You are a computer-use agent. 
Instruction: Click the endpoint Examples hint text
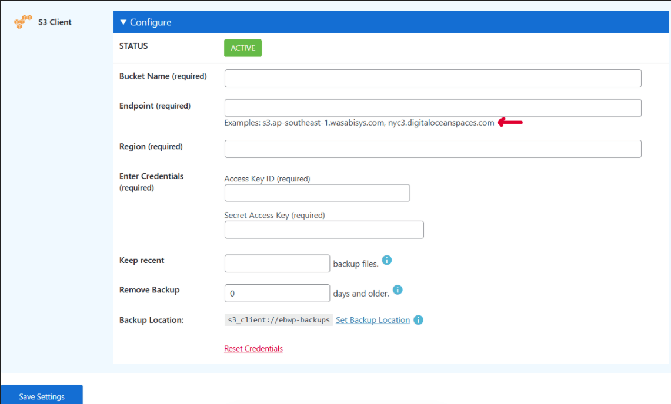coord(359,123)
